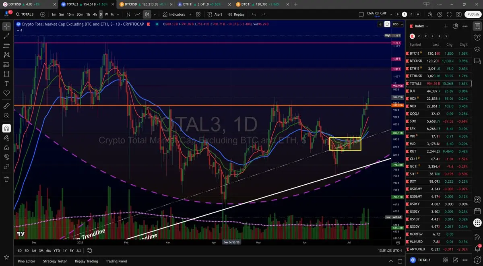Open the Pine Editor tab
The height and width of the screenshot is (266, 483).
pos(27,261)
